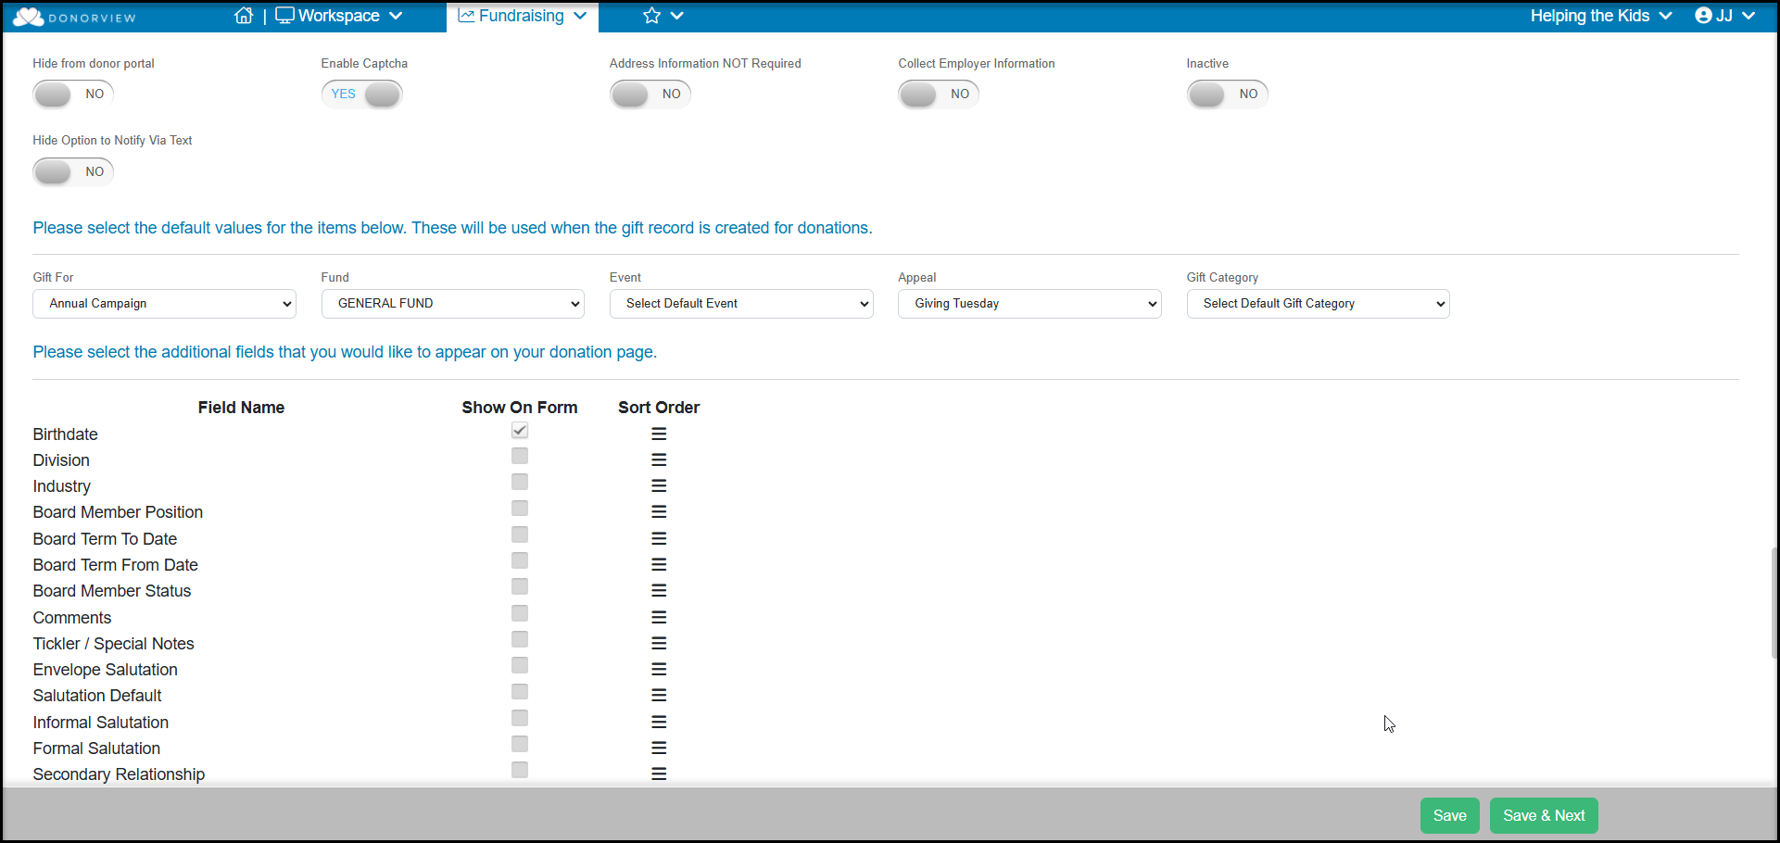1780x843 pixels.
Task: Click the Birthdate field name
Action: point(66,434)
